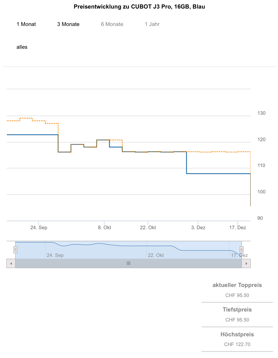This screenshot has height=358, width=278.
Task: Grab the right navigator range handle
Action: pyautogui.click(x=241, y=250)
